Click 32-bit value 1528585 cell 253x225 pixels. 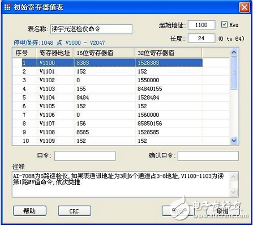coord(169,132)
